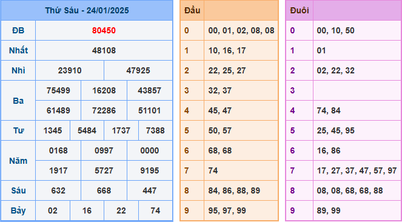Click the Ba number 43857
The image size is (402, 222).
[150, 90]
